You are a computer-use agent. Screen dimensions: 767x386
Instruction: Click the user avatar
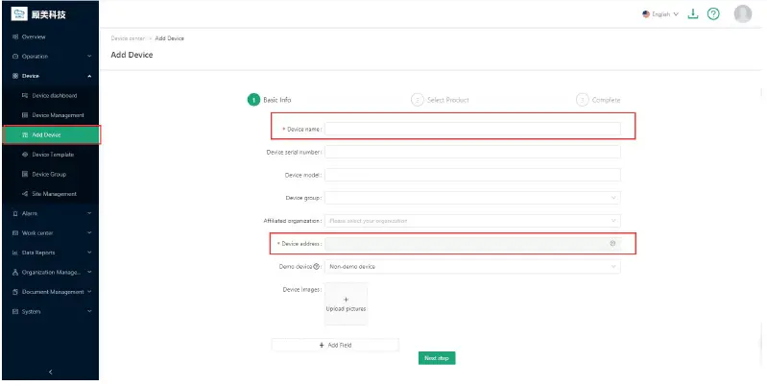point(743,14)
